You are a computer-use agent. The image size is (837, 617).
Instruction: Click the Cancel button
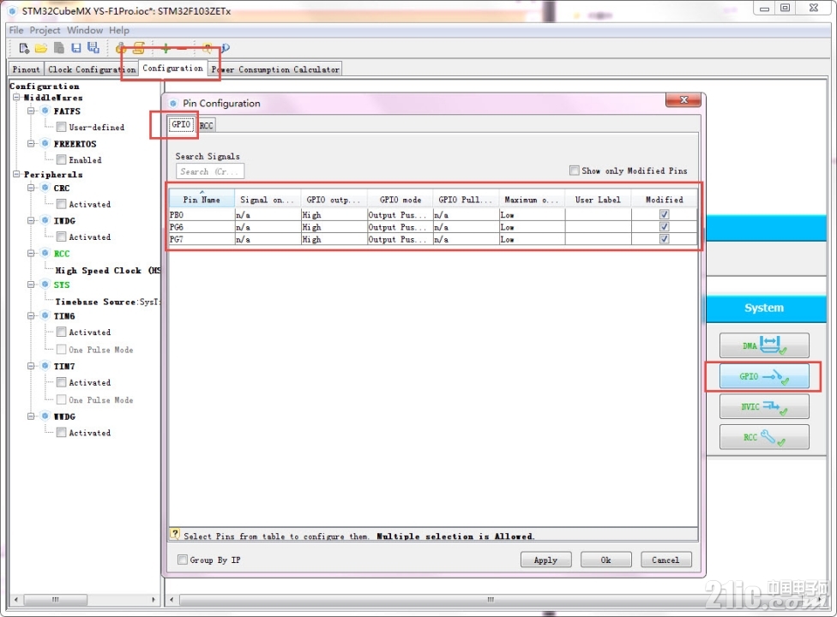665,560
